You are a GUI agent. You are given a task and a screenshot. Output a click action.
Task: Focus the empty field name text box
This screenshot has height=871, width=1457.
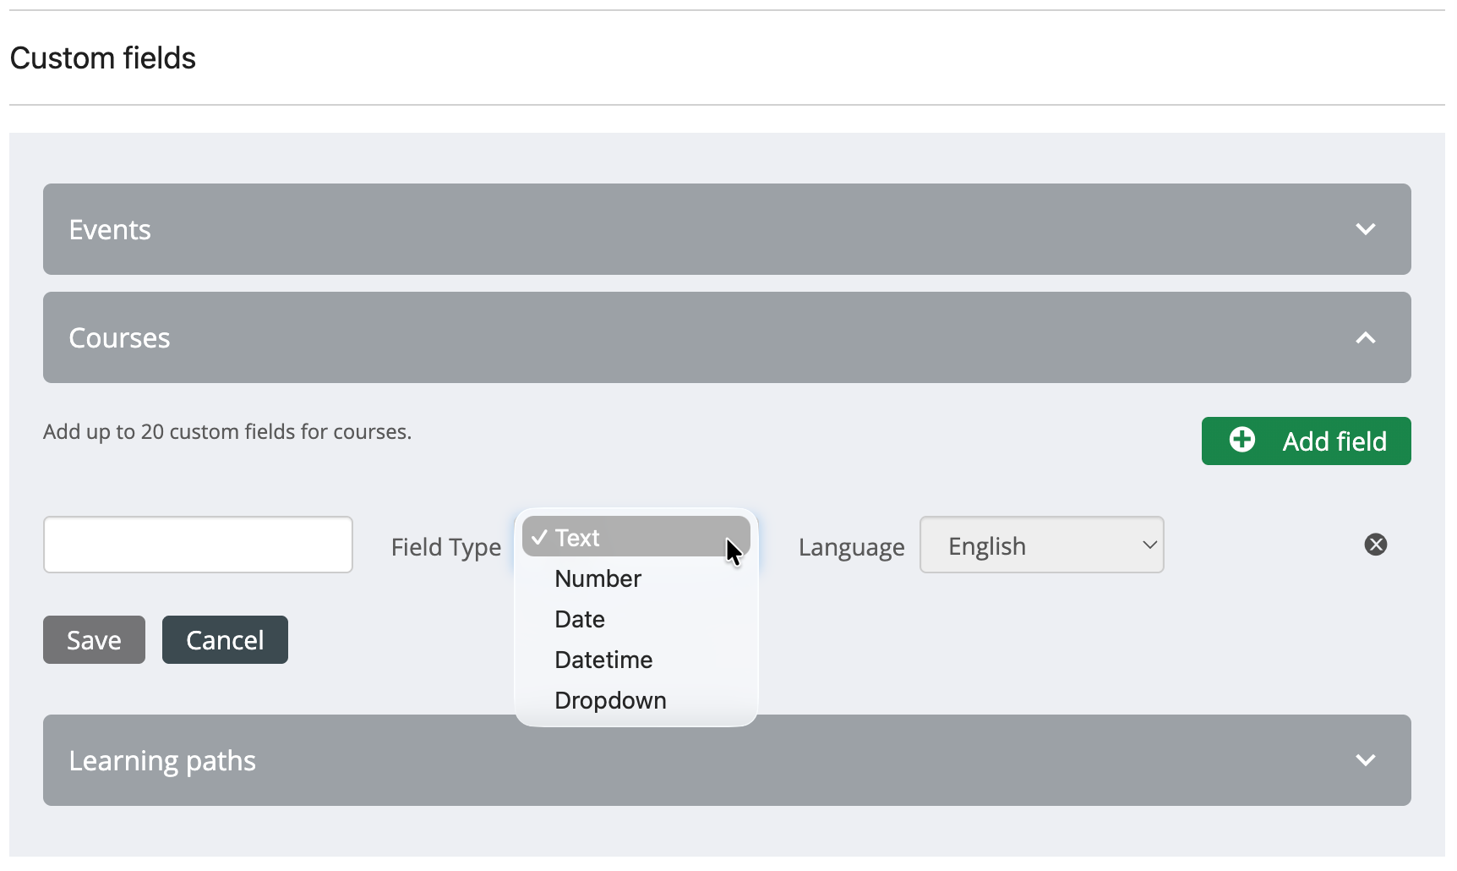tap(198, 545)
